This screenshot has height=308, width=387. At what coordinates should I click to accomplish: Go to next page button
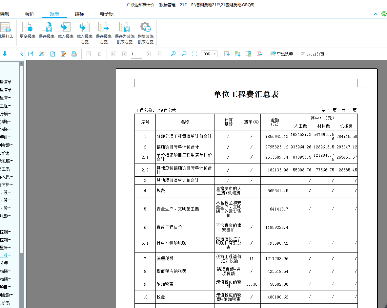tap(148, 54)
